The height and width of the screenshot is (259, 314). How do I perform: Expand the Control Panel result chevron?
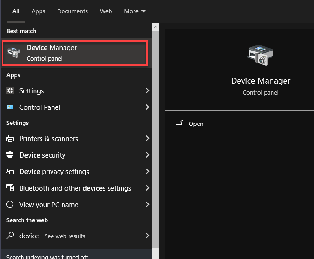(x=147, y=107)
